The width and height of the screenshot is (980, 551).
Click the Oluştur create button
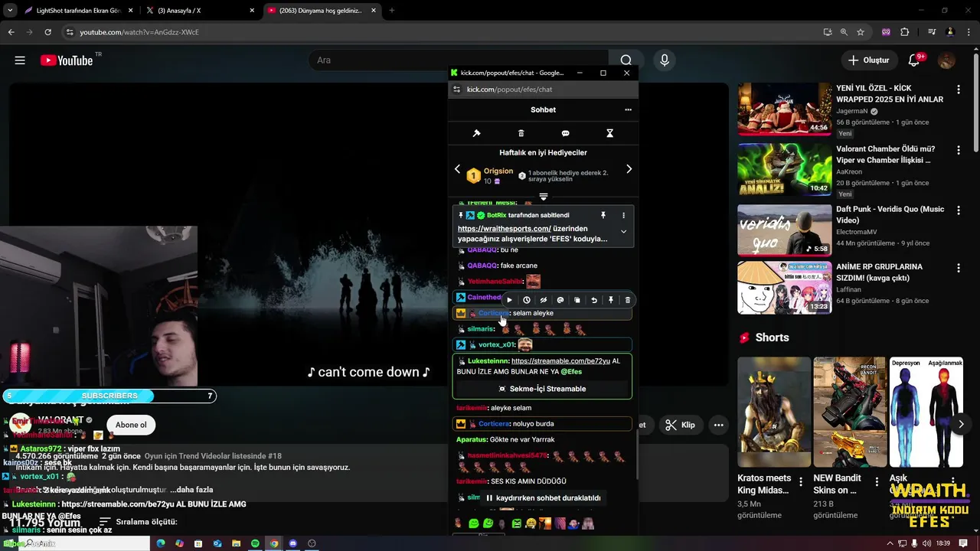pyautogui.click(x=869, y=60)
